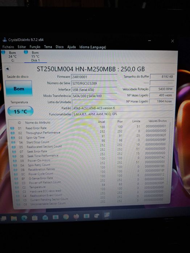Click the previous-disk arrow button
Viewport: 190px width, 253px height.
[x=7, y=69]
